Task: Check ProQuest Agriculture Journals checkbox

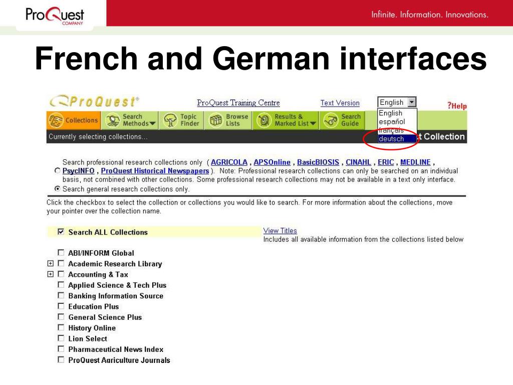Action: pyautogui.click(x=61, y=359)
